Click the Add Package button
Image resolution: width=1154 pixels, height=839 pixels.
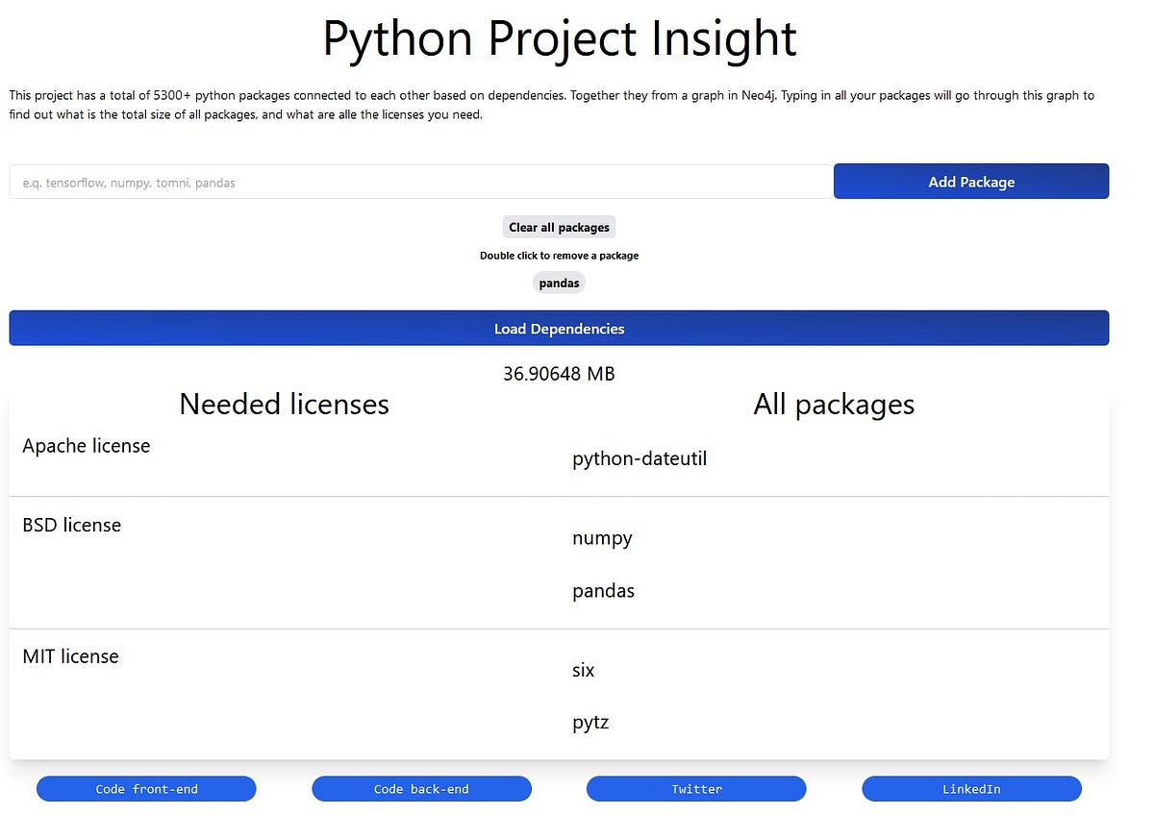pos(970,181)
